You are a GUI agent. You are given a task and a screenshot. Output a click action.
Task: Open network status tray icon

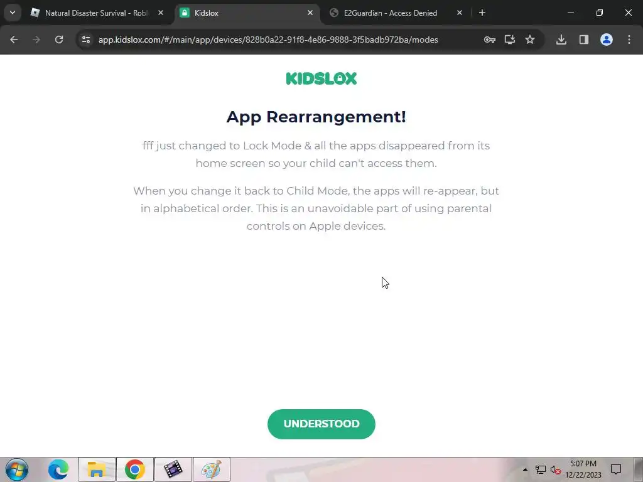pyautogui.click(x=541, y=469)
